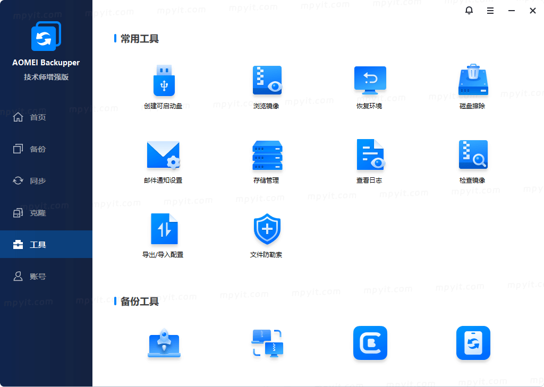Click the 浏览镜像 label
544x387 pixels.
[x=266, y=106]
